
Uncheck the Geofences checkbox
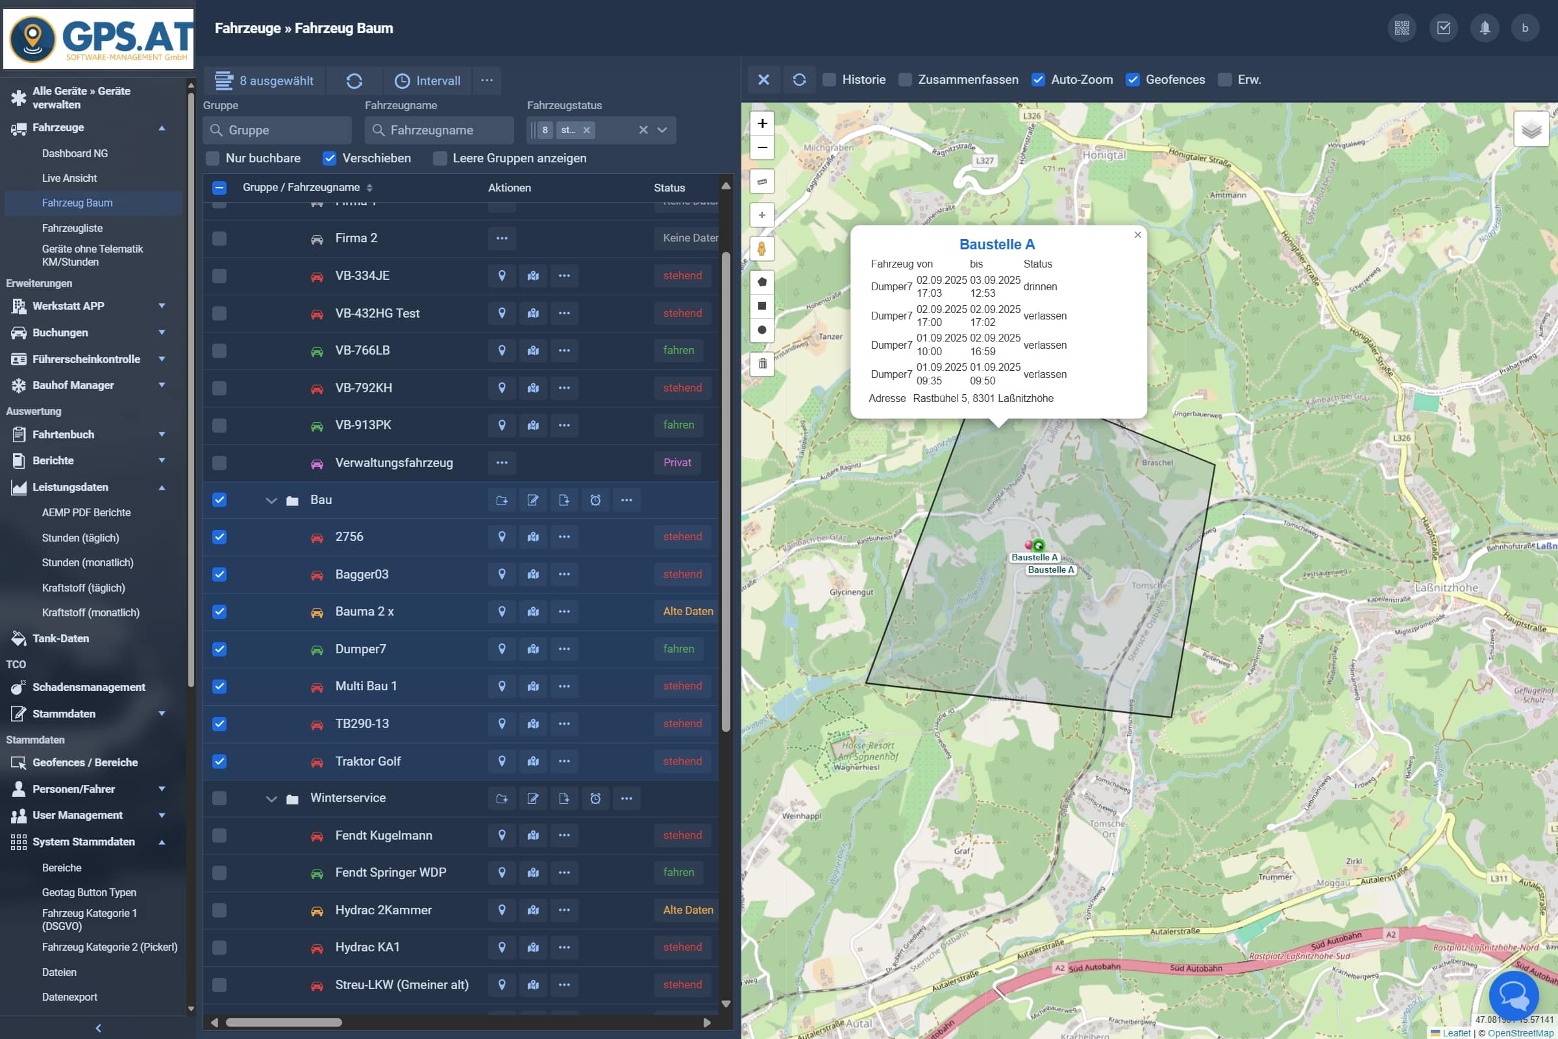click(1132, 79)
